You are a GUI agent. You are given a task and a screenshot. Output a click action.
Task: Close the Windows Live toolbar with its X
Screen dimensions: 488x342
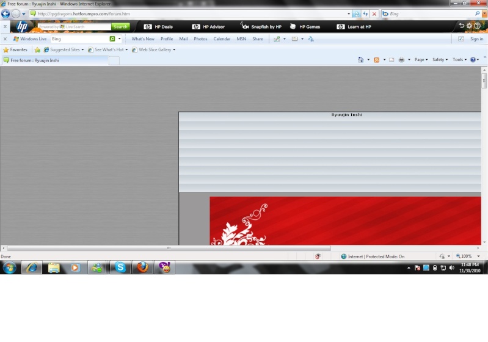click(5, 39)
